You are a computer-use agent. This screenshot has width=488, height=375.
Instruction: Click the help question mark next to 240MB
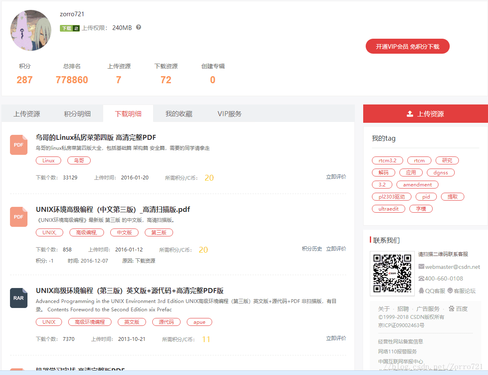click(139, 27)
